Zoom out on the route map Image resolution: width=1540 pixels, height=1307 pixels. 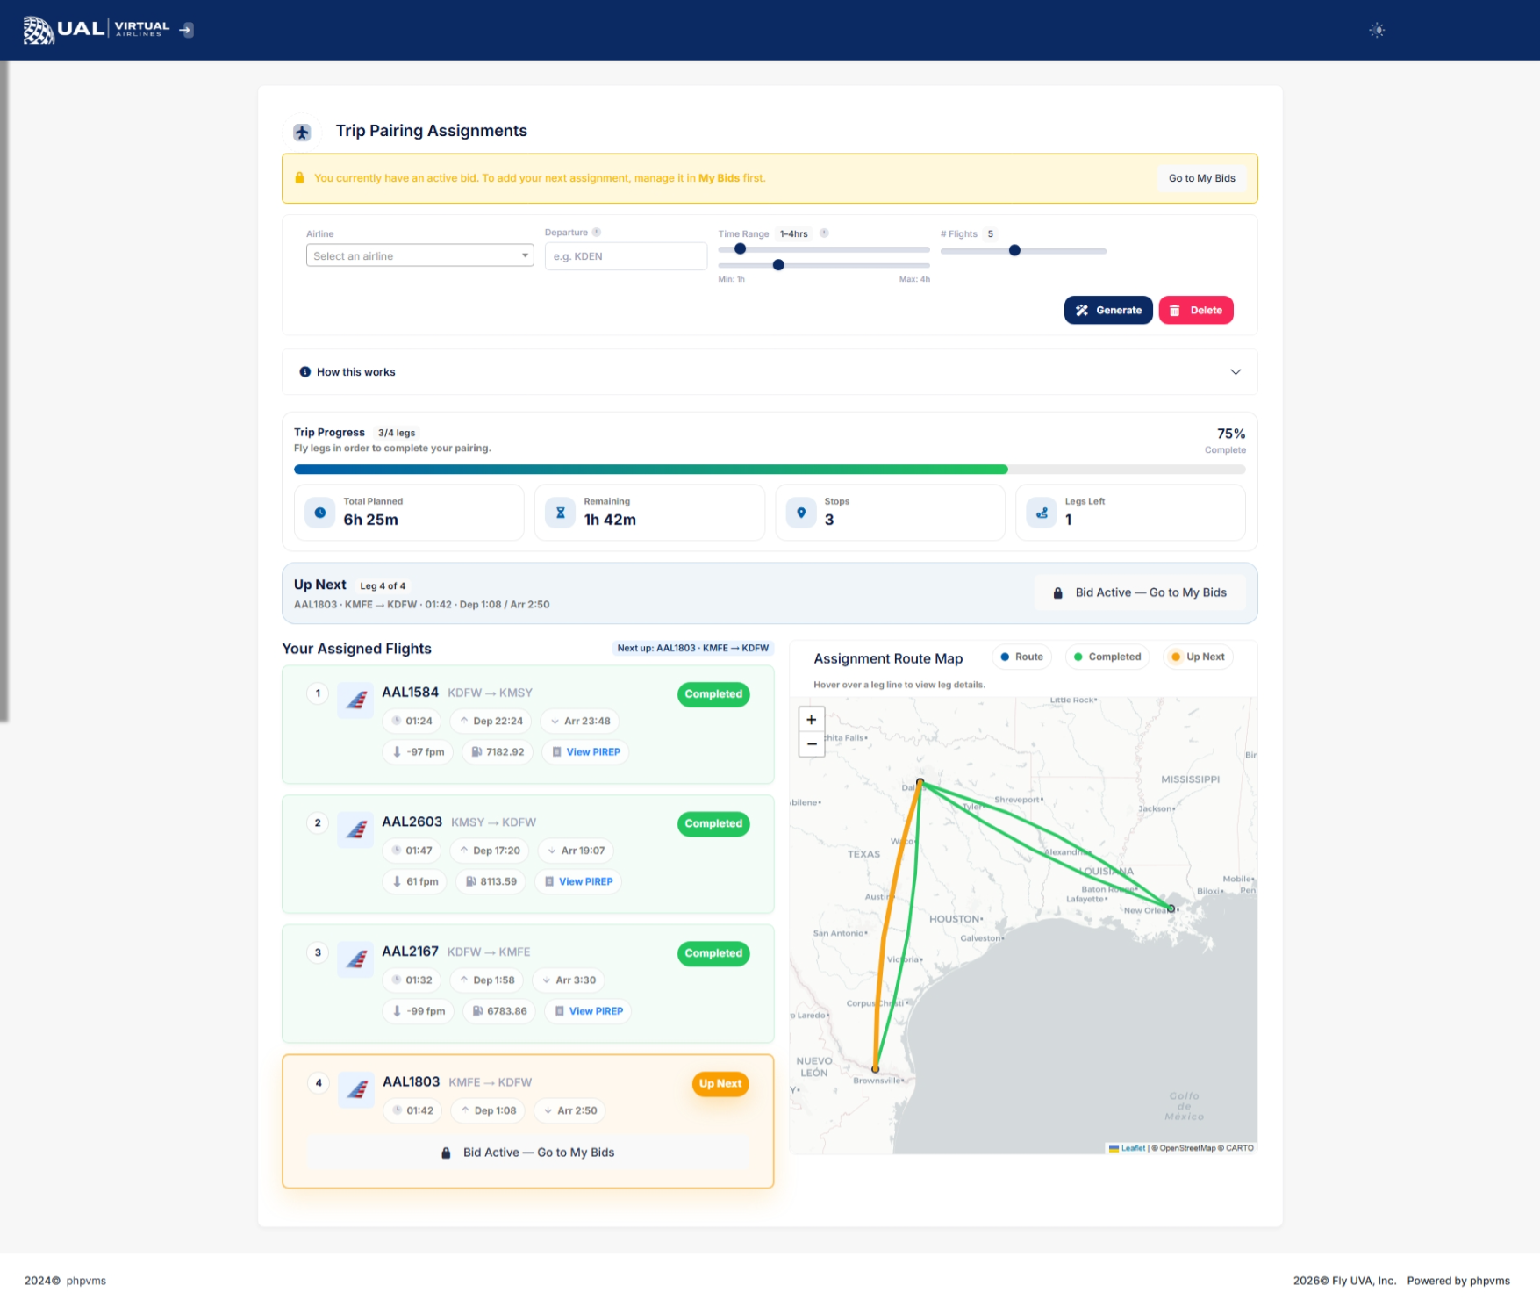coord(812,744)
